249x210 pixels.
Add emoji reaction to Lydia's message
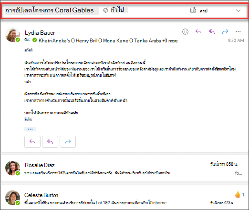[185, 31]
